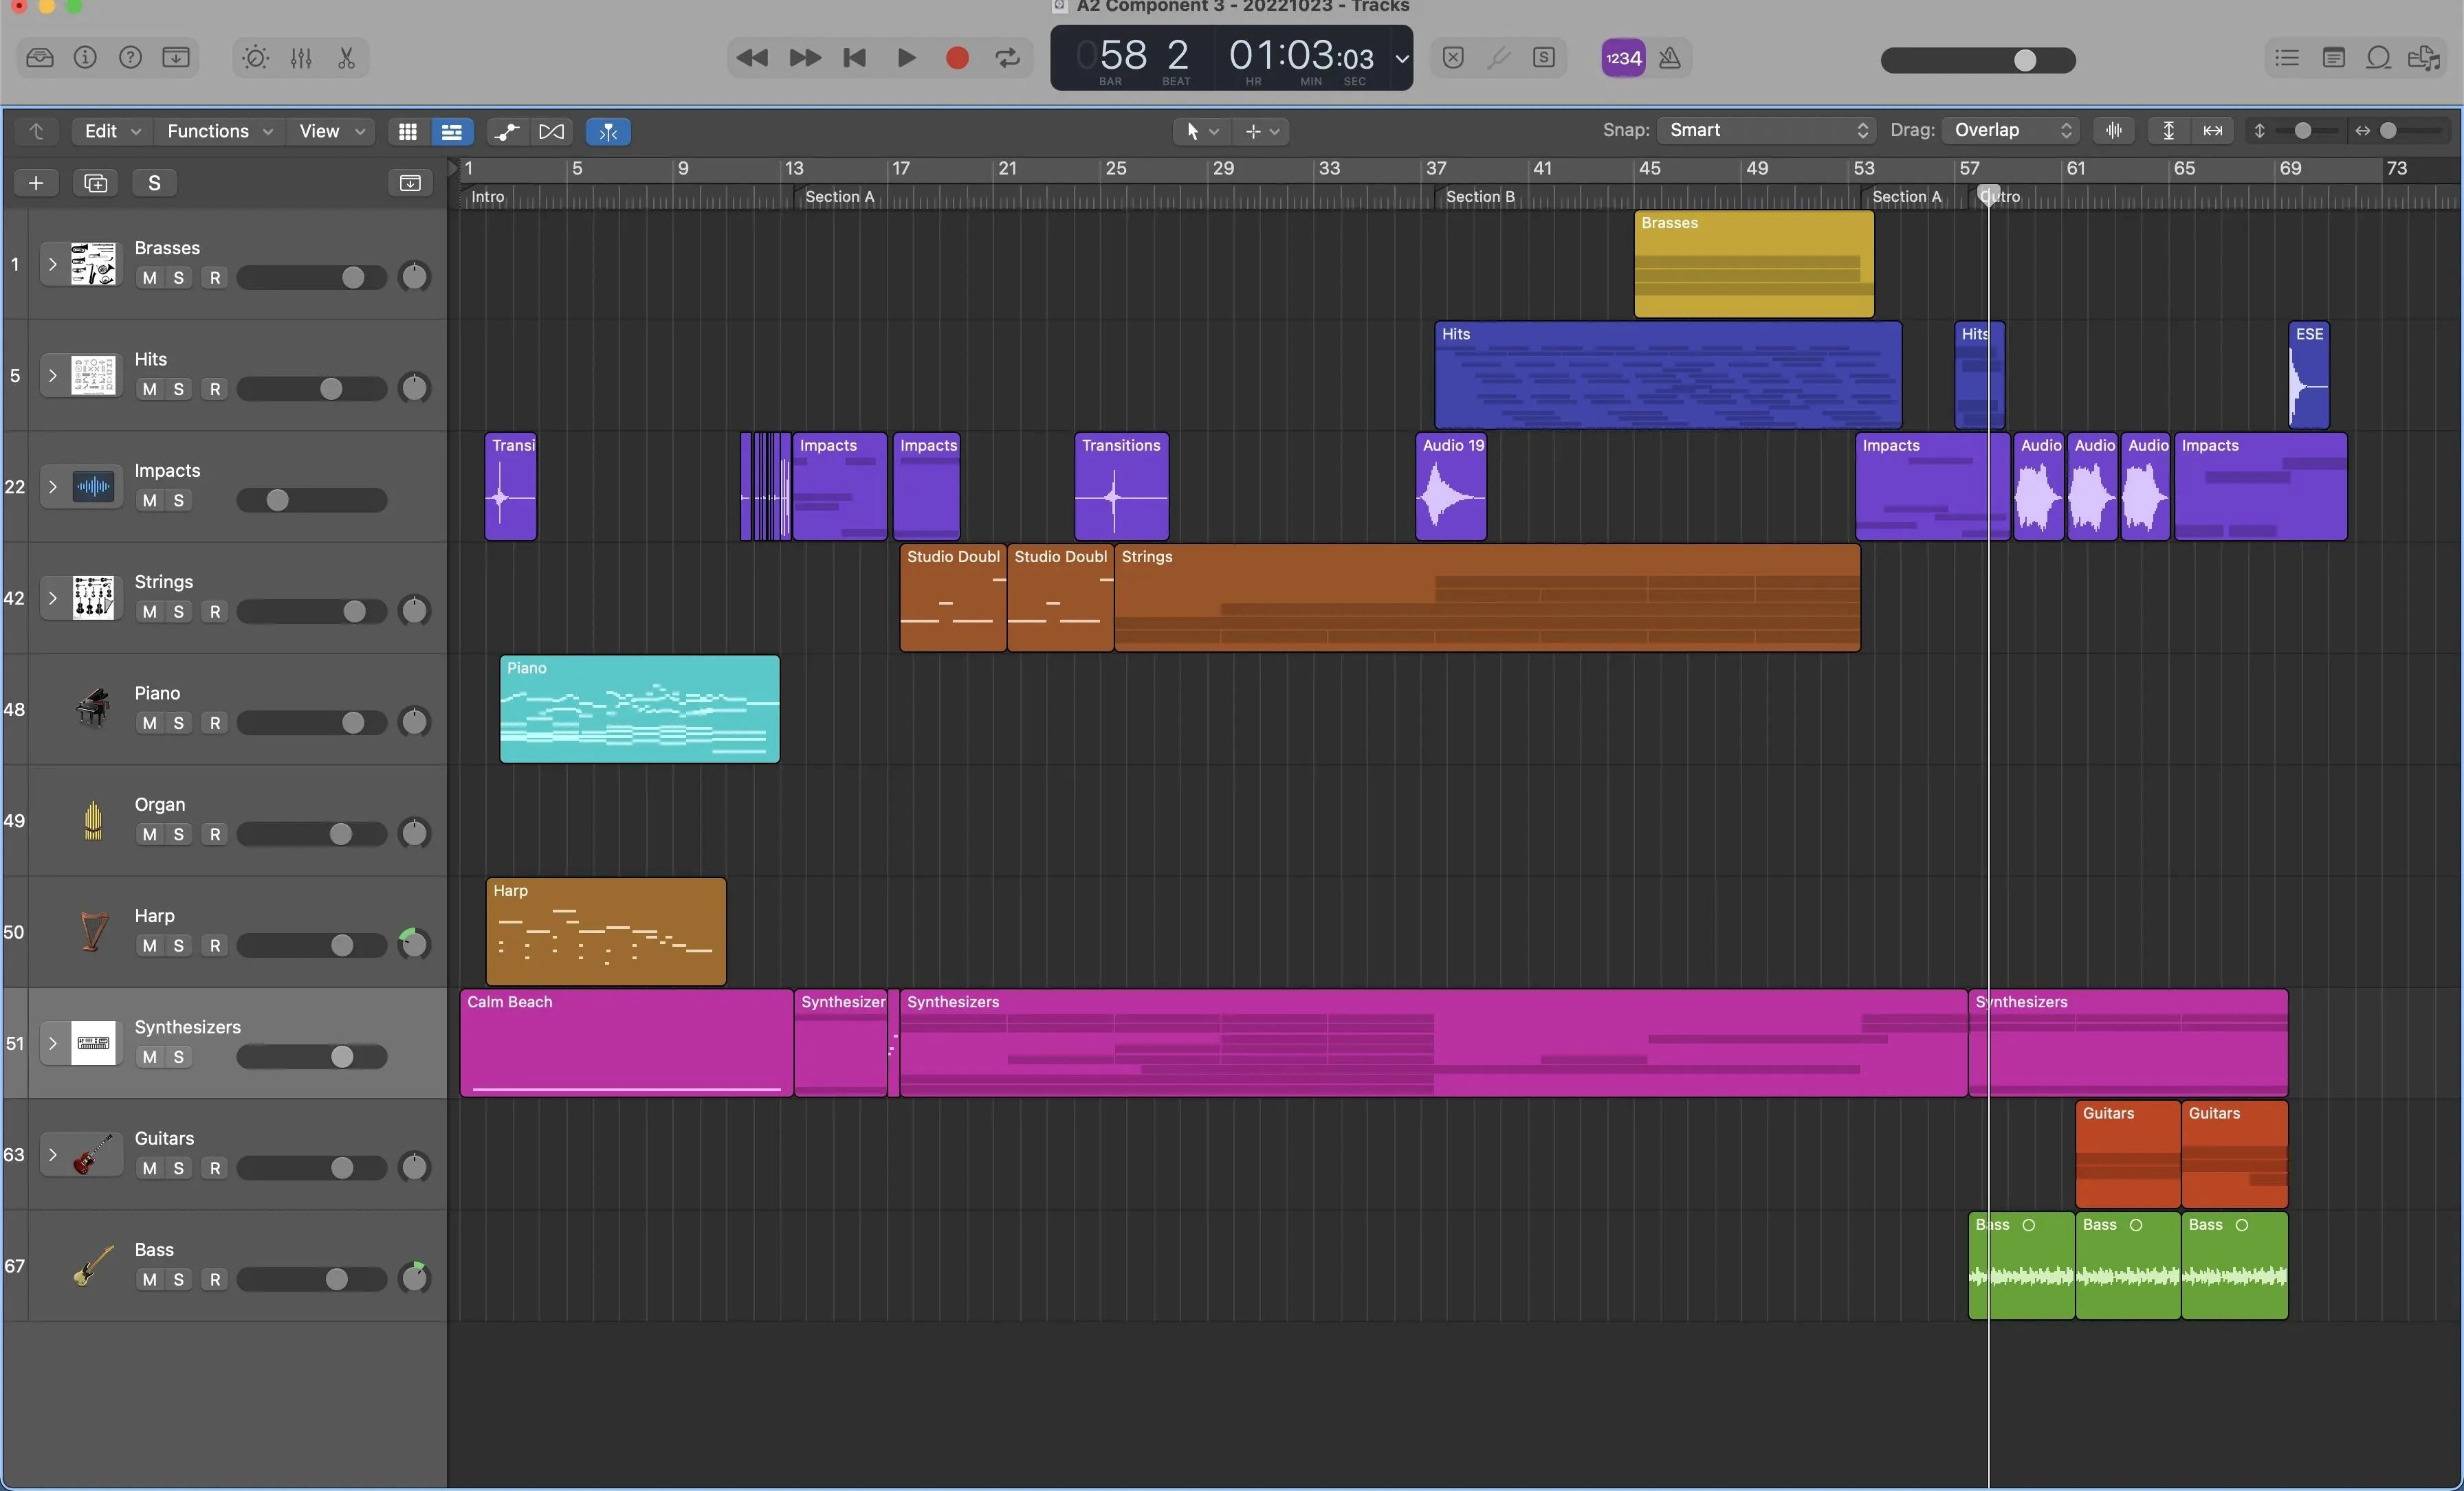
Task: Open Quick Help question mark icon
Action: (x=130, y=57)
